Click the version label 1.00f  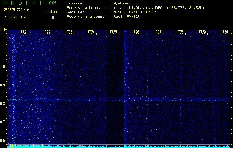(51, 3)
